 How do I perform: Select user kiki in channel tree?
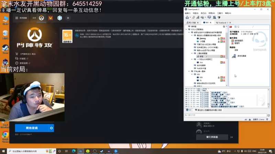[201, 77]
